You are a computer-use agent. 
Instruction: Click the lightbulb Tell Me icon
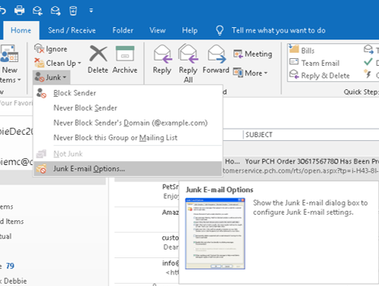tap(219, 30)
